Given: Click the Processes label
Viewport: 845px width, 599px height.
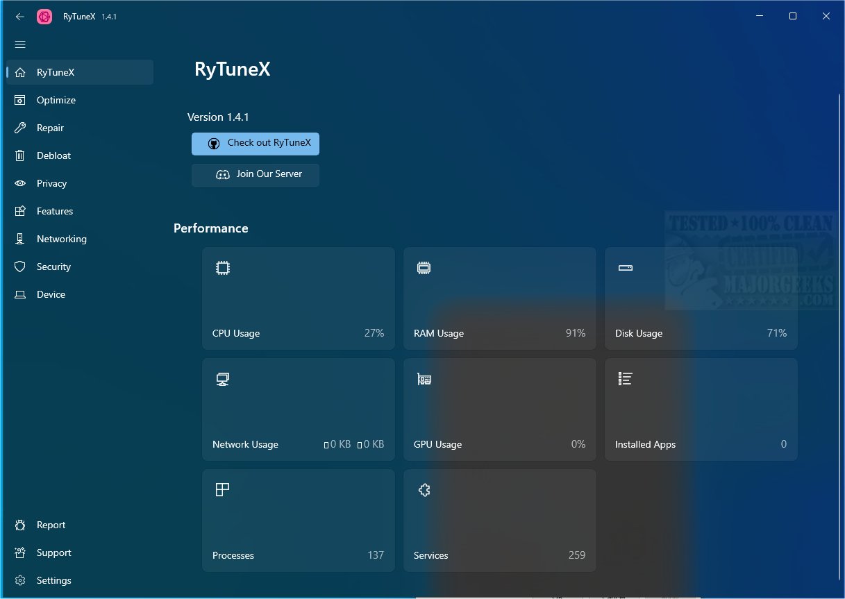Looking at the screenshot, I should pyautogui.click(x=233, y=555).
